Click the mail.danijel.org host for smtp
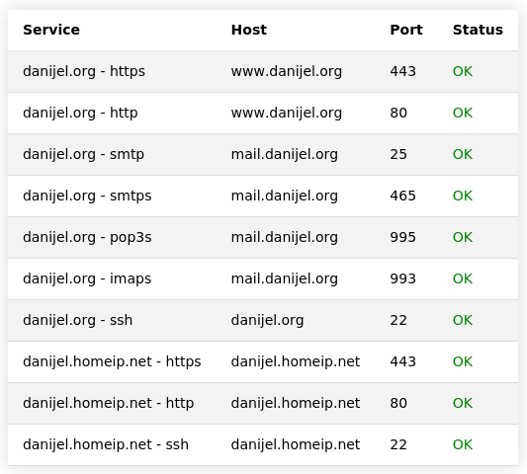Screen dimensions: 527x474 [x=285, y=154]
